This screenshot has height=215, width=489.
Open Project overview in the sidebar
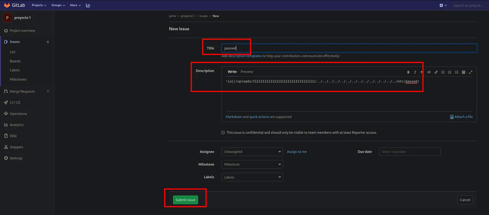(23, 31)
